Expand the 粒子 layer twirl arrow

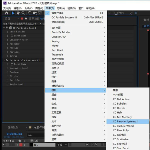(x=17, y=145)
